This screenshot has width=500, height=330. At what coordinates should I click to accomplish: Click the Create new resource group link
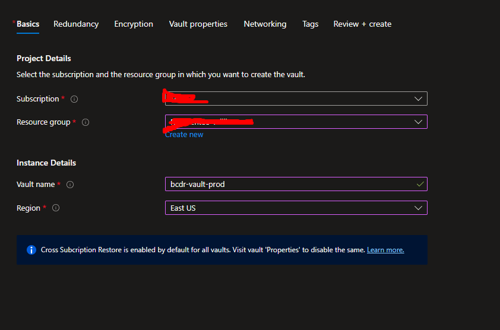tap(184, 135)
